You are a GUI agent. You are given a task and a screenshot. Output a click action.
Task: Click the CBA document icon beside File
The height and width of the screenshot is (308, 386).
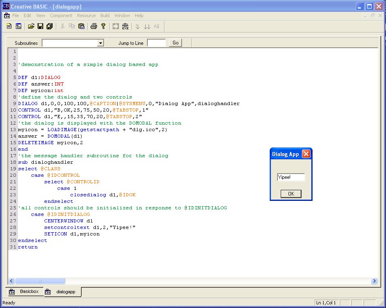coord(7,15)
